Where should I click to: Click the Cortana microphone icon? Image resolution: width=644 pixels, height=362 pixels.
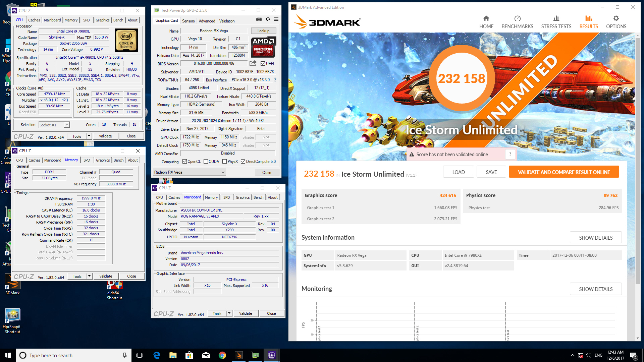tap(124, 355)
